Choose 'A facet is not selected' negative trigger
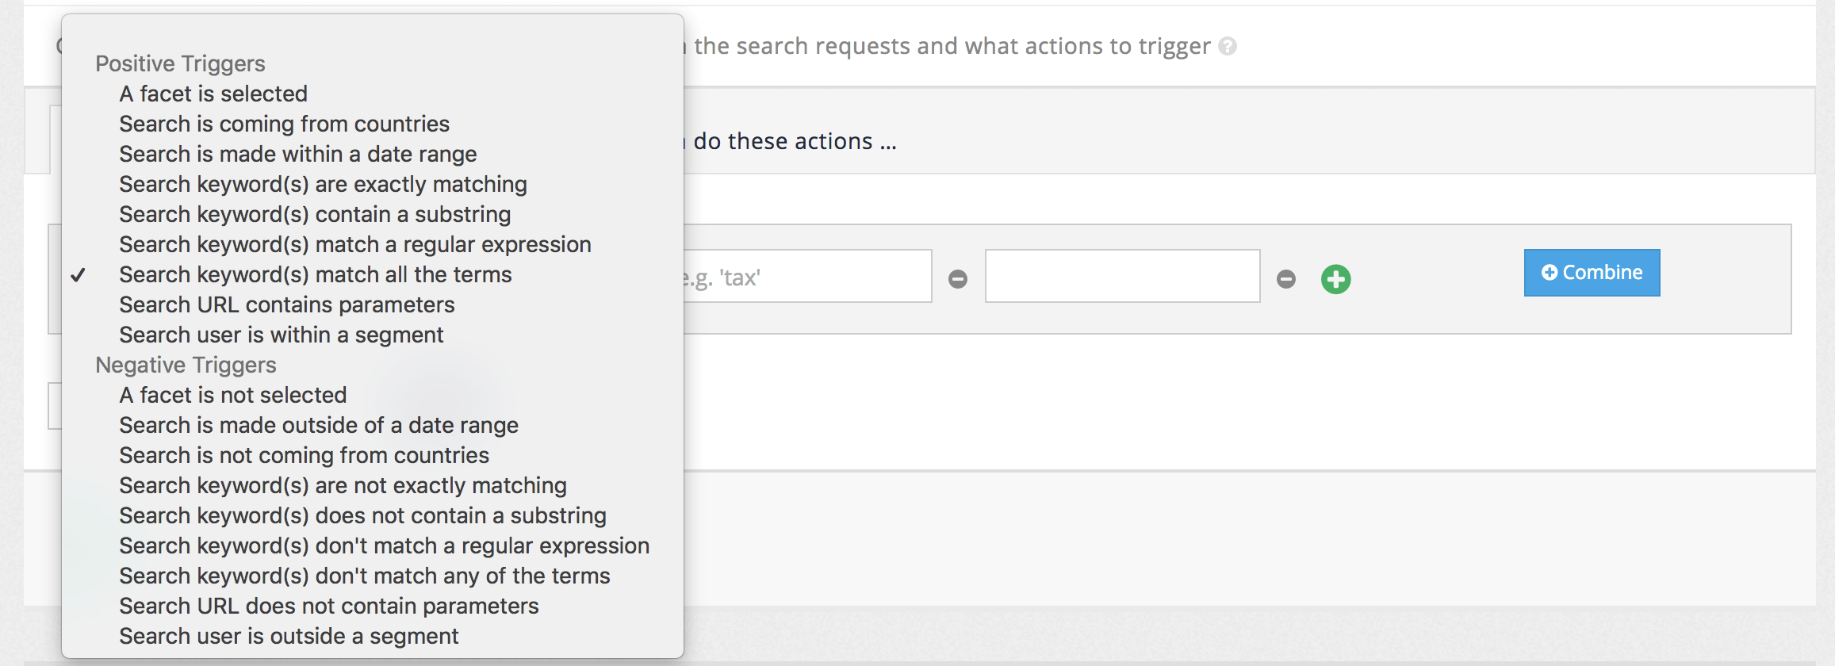 (232, 395)
